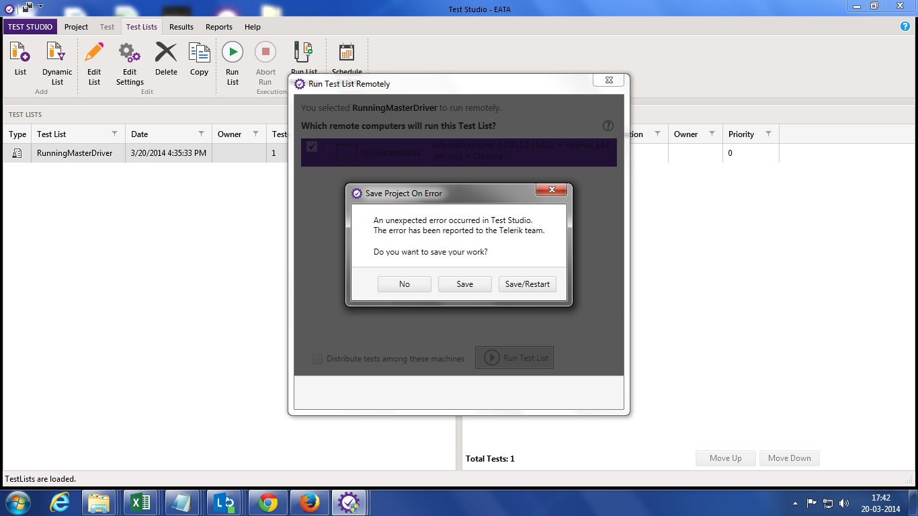918x516 pixels.
Task: Open the Help tab
Action: coord(253,27)
